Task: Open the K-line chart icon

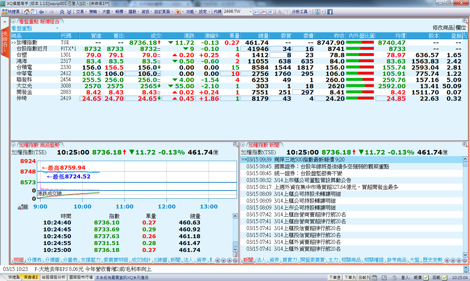Action: (271, 12)
